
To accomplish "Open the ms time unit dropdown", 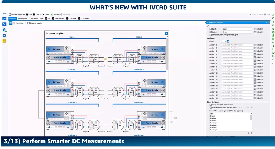I will pyautogui.click(x=250, y=107).
